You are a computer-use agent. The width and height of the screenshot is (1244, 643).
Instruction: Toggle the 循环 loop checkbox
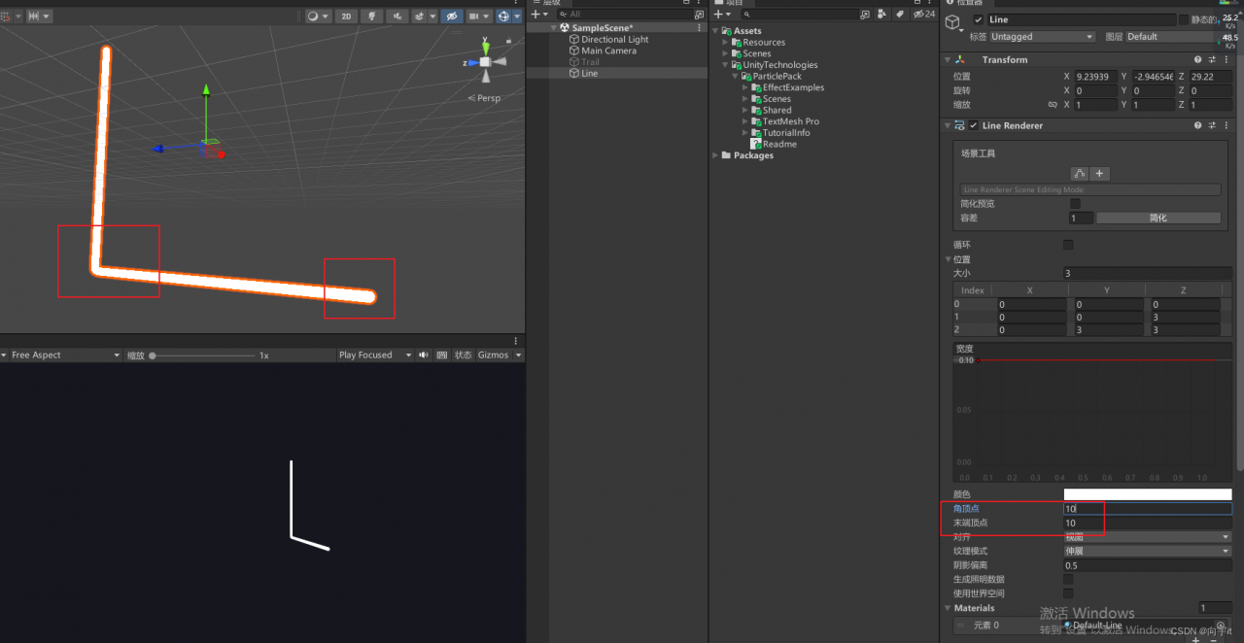[1068, 245]
